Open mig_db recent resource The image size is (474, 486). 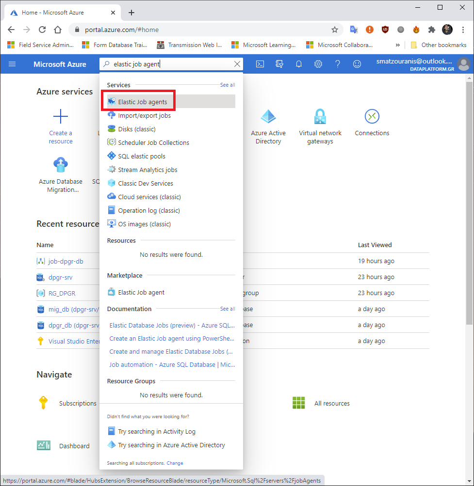point(74,309)
